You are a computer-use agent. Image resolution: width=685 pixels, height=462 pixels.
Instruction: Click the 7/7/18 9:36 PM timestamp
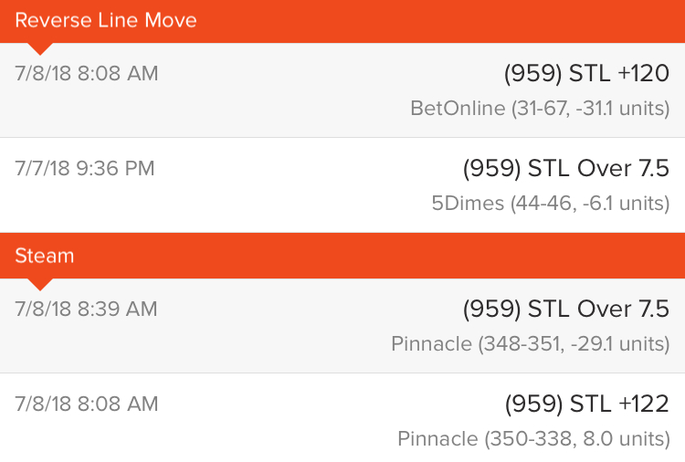click(x=85, y=169)
